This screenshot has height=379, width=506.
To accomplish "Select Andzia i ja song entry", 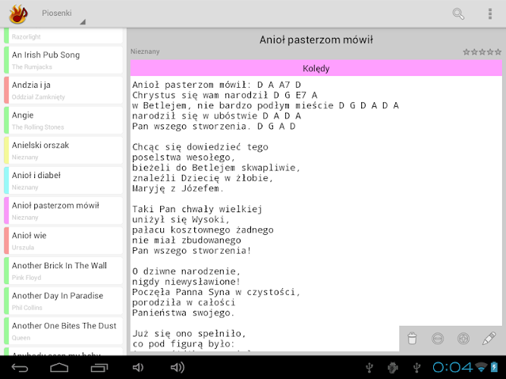I will point(63,90).
